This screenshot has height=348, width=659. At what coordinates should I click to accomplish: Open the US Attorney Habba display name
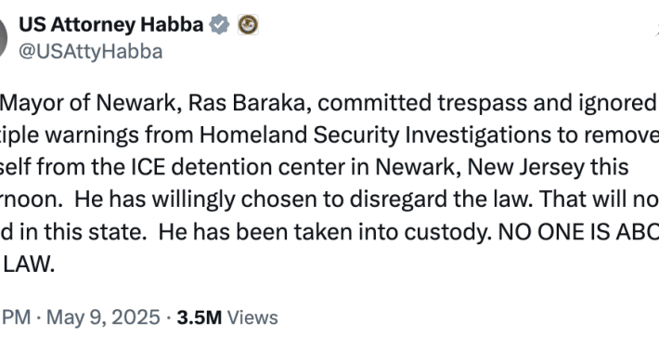pos(111,25)
